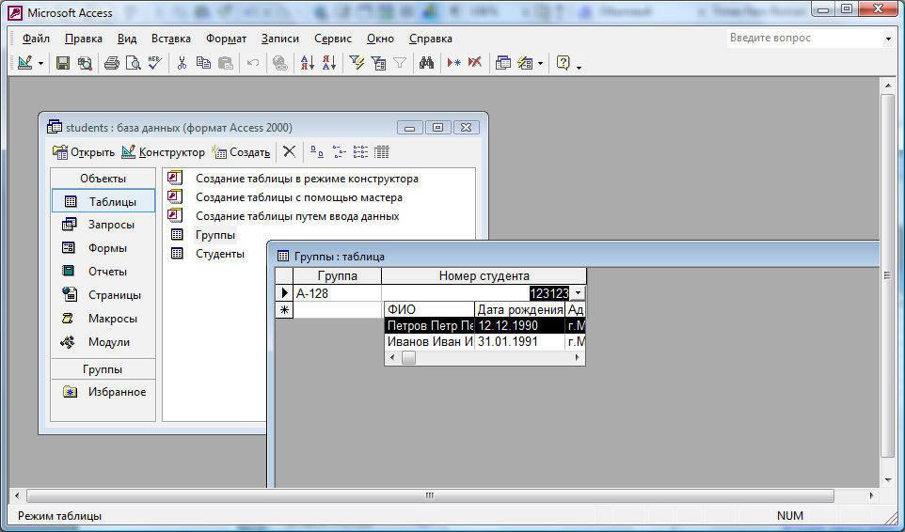The width and height of the screenshot is (905, 532).
Task: Open the Формат menu
Action: click(x=226, y=39)
